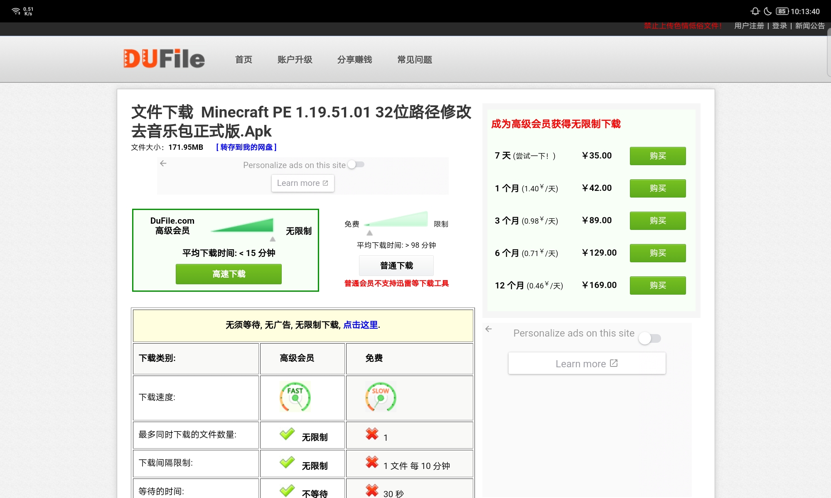Click the Minecraft PE file title heading

[302, 122]
